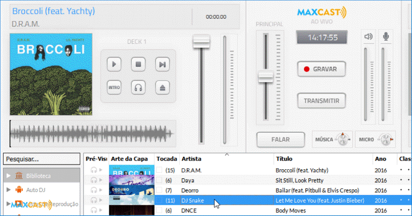Move the Deck 1 volume fader handle
Image resolution: width=412 pixels, height=216 pixels.
(201, 41)
